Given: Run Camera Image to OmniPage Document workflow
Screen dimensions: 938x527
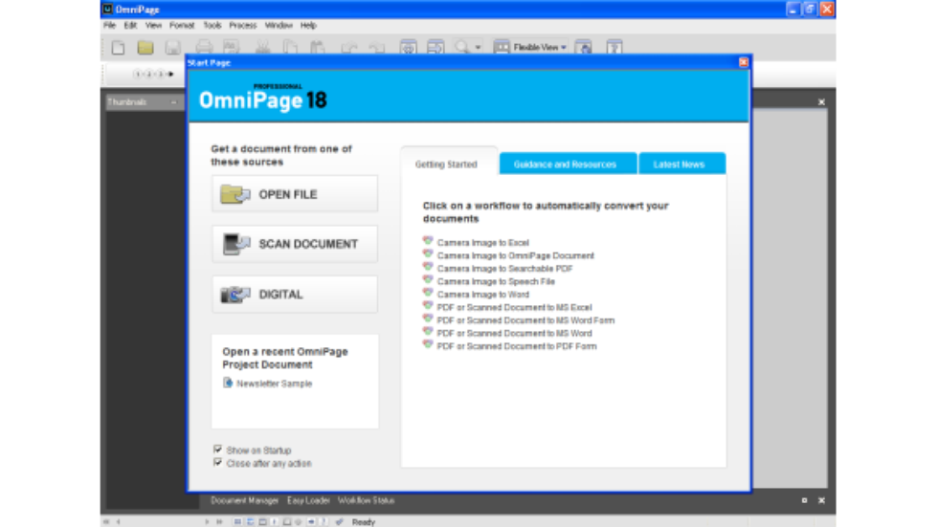Looking at the screenshot, I should pyautogui.click(x=516, y=255).
